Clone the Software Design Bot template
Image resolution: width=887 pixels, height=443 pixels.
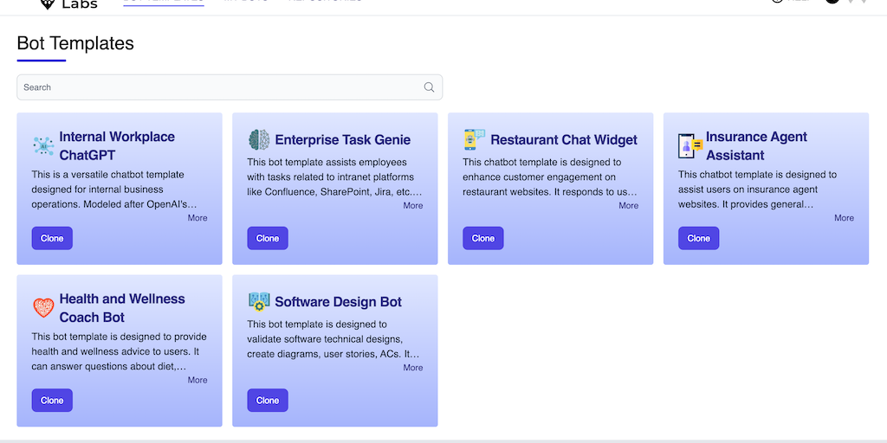click(268, 400)
